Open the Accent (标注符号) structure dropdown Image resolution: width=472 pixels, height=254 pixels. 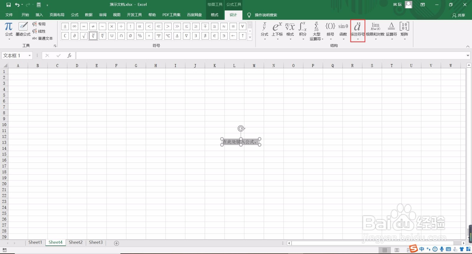358,31
